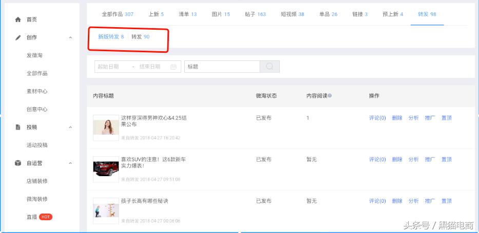Click 推广 for the SUV post row
Screen dimensions: 479x233
[x=430, y=159]
